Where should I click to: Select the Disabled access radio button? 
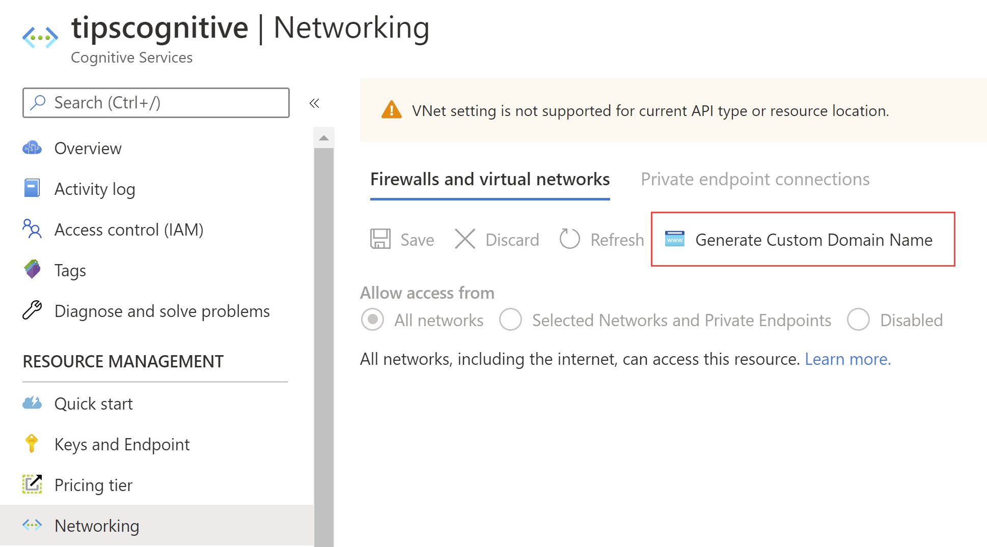coord(858,320)
